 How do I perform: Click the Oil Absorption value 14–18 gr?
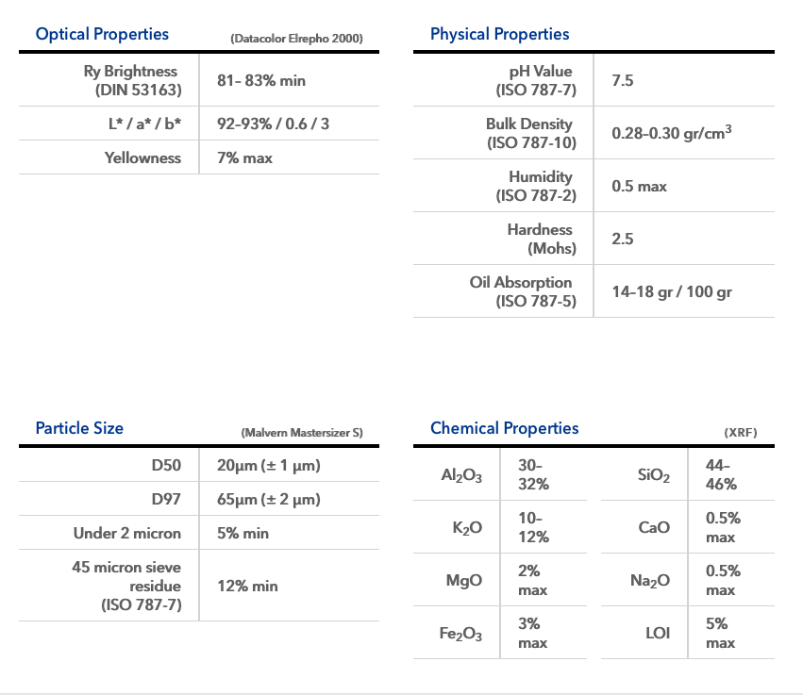(x=671, y=292)
